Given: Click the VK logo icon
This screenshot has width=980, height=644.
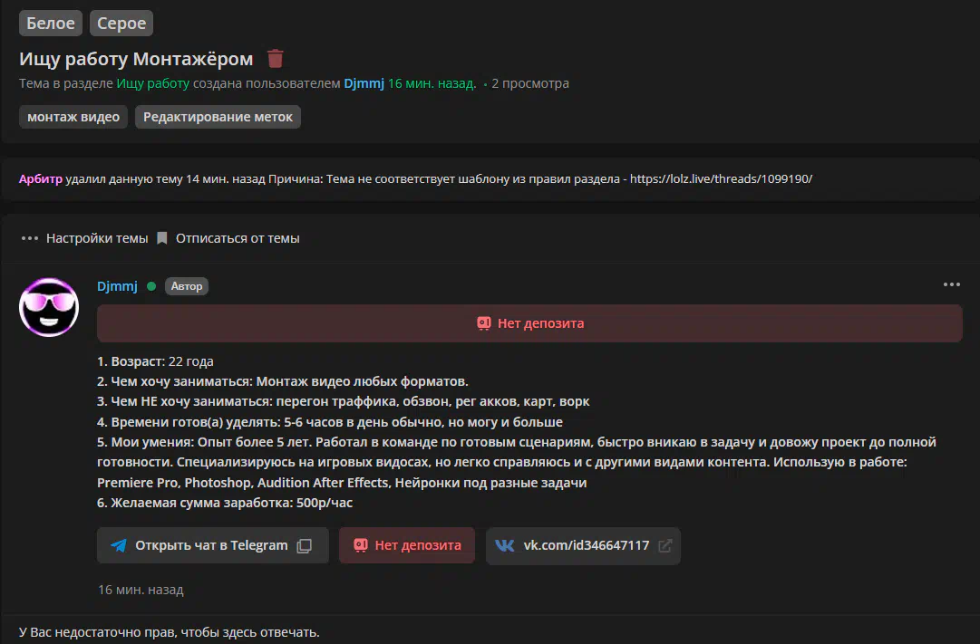Looking at the screenshot, I should click(x=505, y=545).
